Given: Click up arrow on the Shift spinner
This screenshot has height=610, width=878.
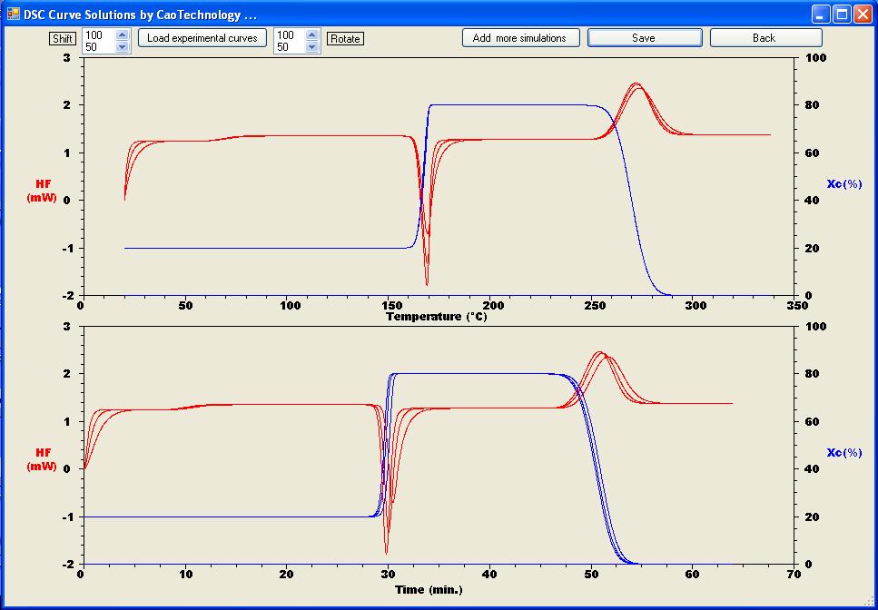Looking at the screenshot, I should coord(123,33).
